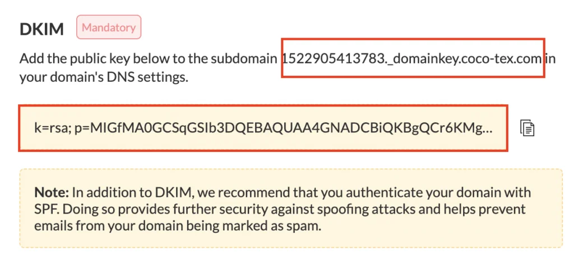Viewport: 574px width, 254px height.
Task: Copy the DKIM public key with the copy icon
Action: (527, 128)
